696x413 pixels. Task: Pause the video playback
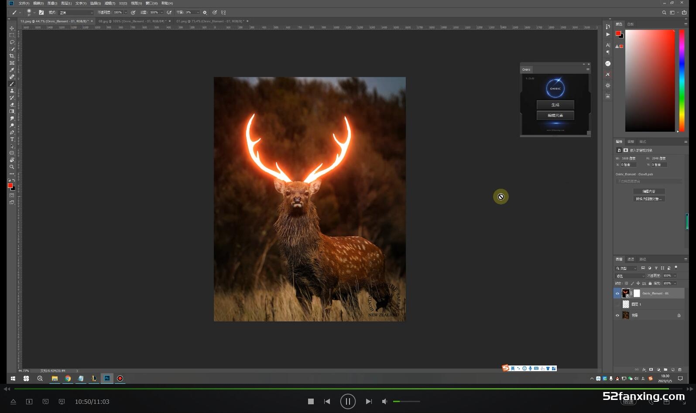pyautogui.click(x=348, y=401)
